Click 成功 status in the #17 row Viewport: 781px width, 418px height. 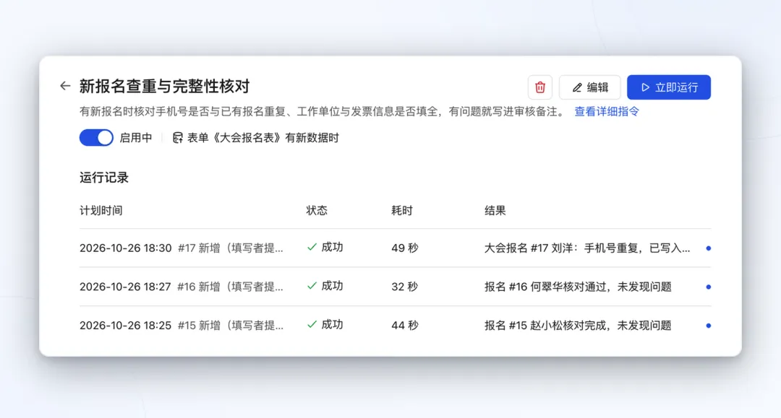pyautogui.click(x=332, y=247)
